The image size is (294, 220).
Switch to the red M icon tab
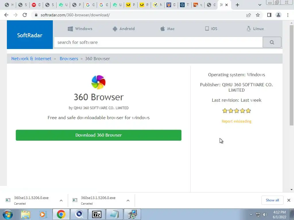(36, 5)
